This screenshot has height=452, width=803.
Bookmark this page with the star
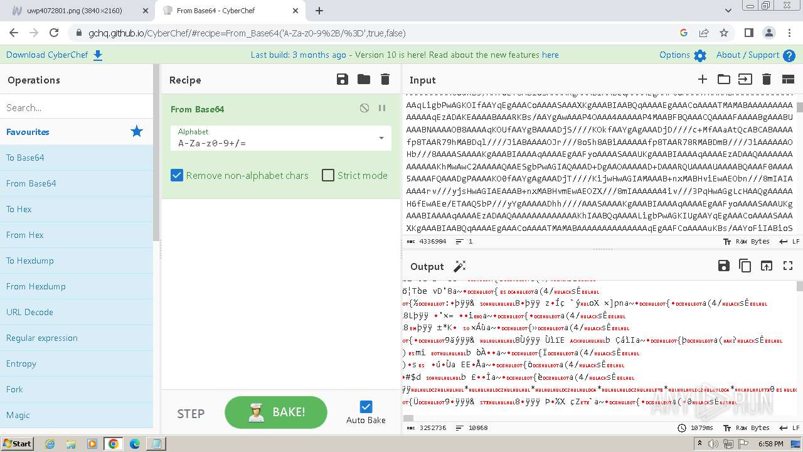pyautogui.click(x=724, y=33)
